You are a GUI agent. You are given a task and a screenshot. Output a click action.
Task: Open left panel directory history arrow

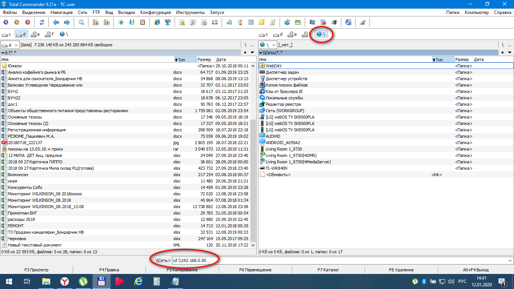pyautogui.click(x=253, y=52)
